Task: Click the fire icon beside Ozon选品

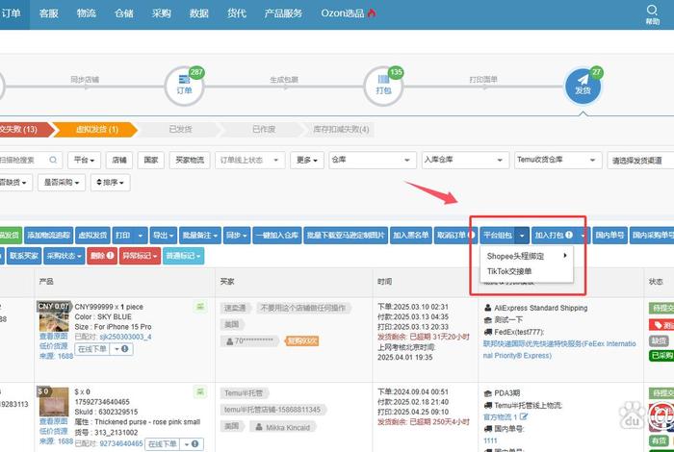Action: [x=372, y=13]
